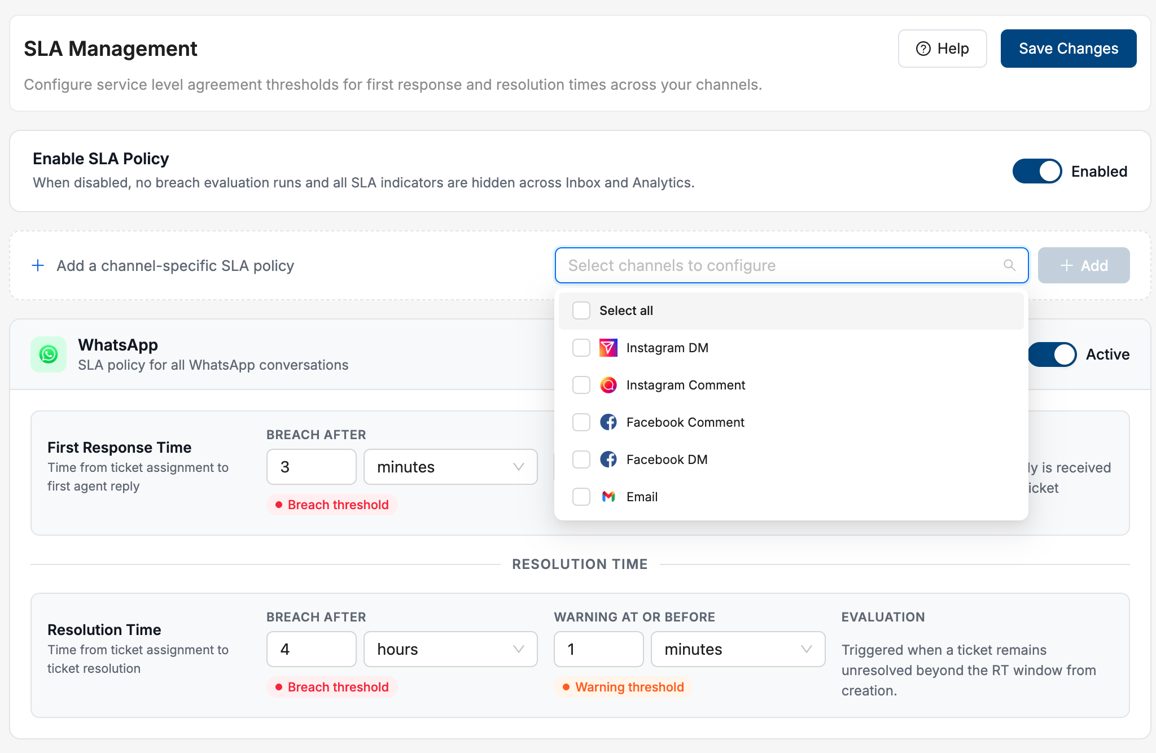Click the question mark icon on the Help button
Image resolution: width=1156 pixels, height=753 pixels.
click(x=923, y=49)
